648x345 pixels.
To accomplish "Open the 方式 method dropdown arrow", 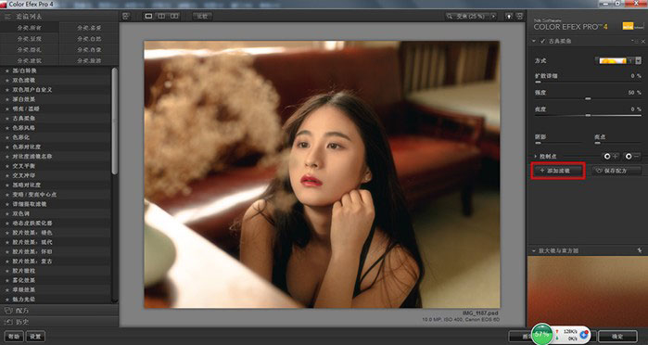I will (x=639, y=61).
